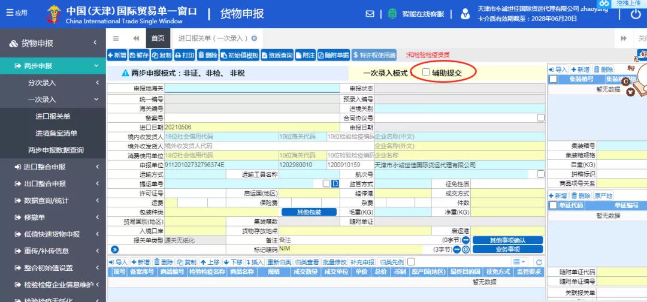Toggle select-all checkbox in 集装箱号 table header
The width and height of the screenshot is (647, 302).
click(554, 79)
